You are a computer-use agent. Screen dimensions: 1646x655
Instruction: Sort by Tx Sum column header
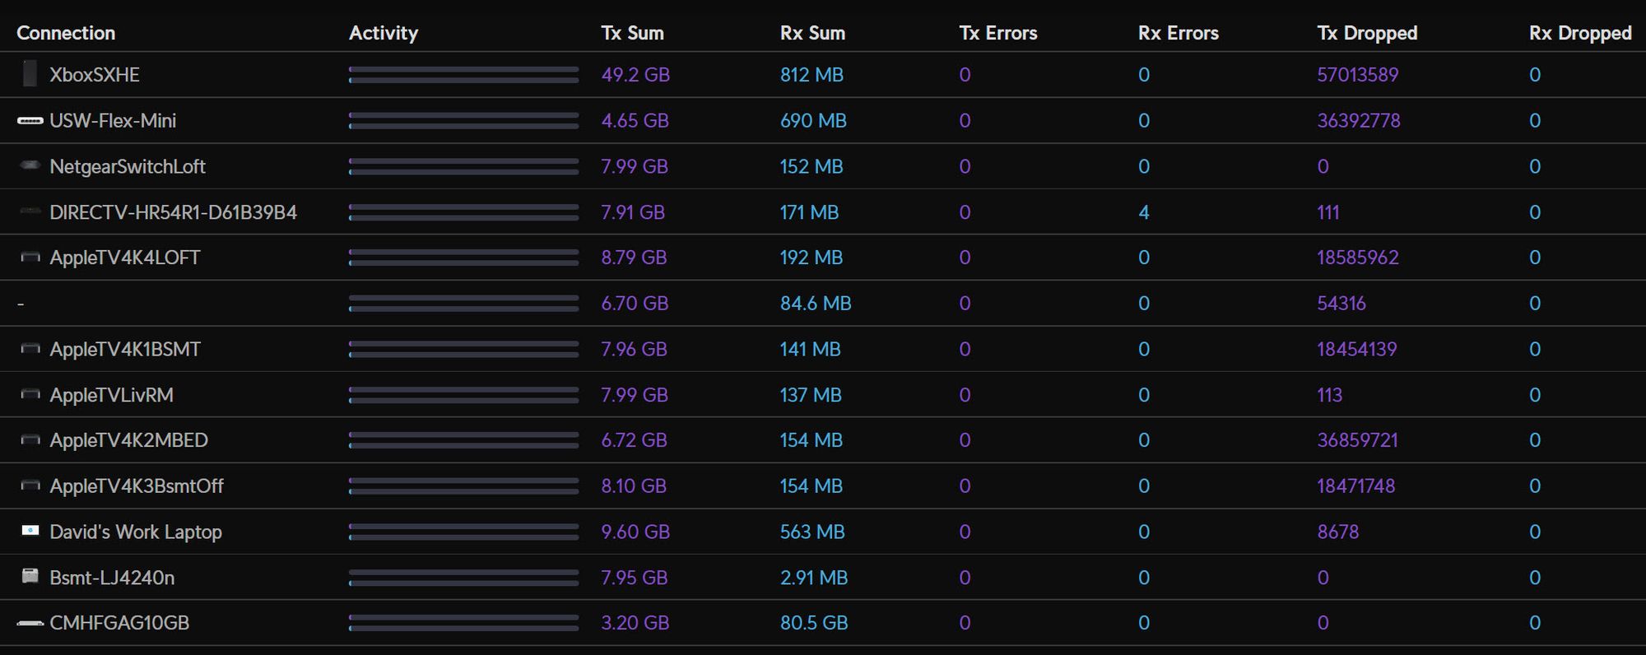coord(632,33)
